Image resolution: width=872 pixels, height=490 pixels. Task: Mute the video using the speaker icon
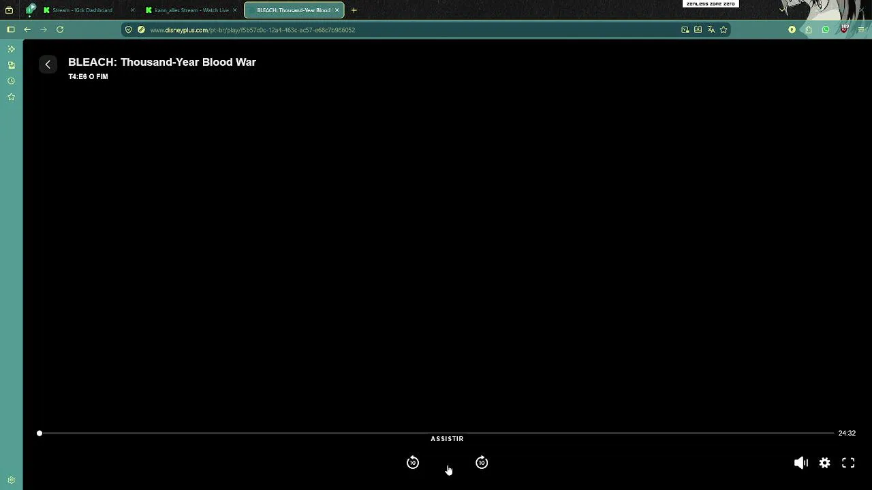click(x=801, y=463)
